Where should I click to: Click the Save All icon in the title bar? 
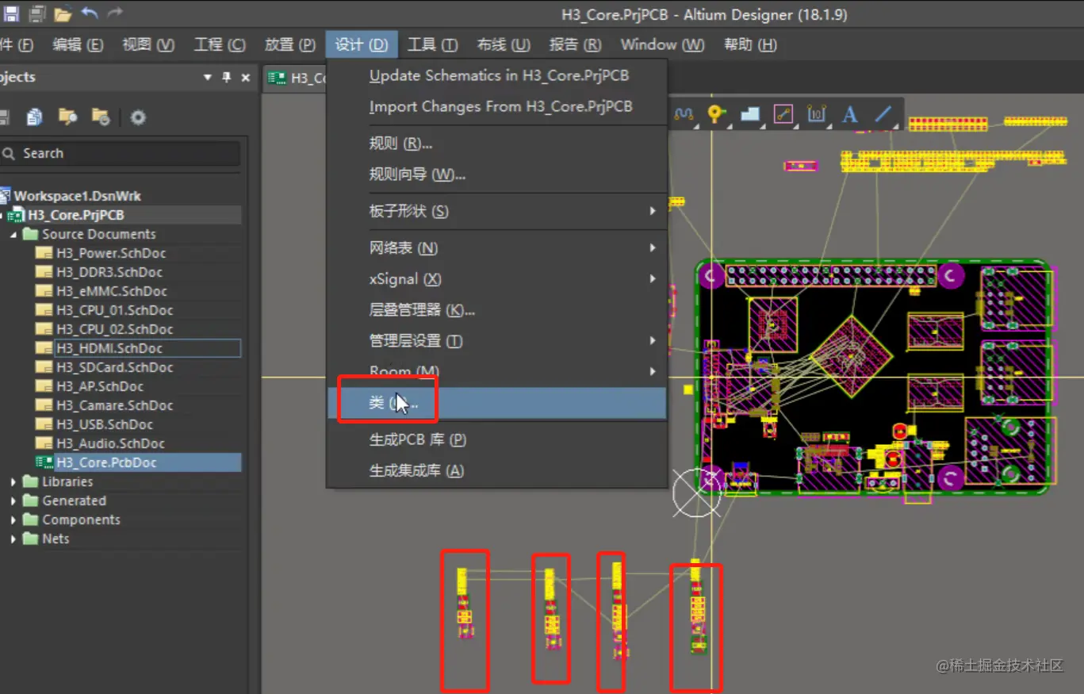click(x=37, y=13)
